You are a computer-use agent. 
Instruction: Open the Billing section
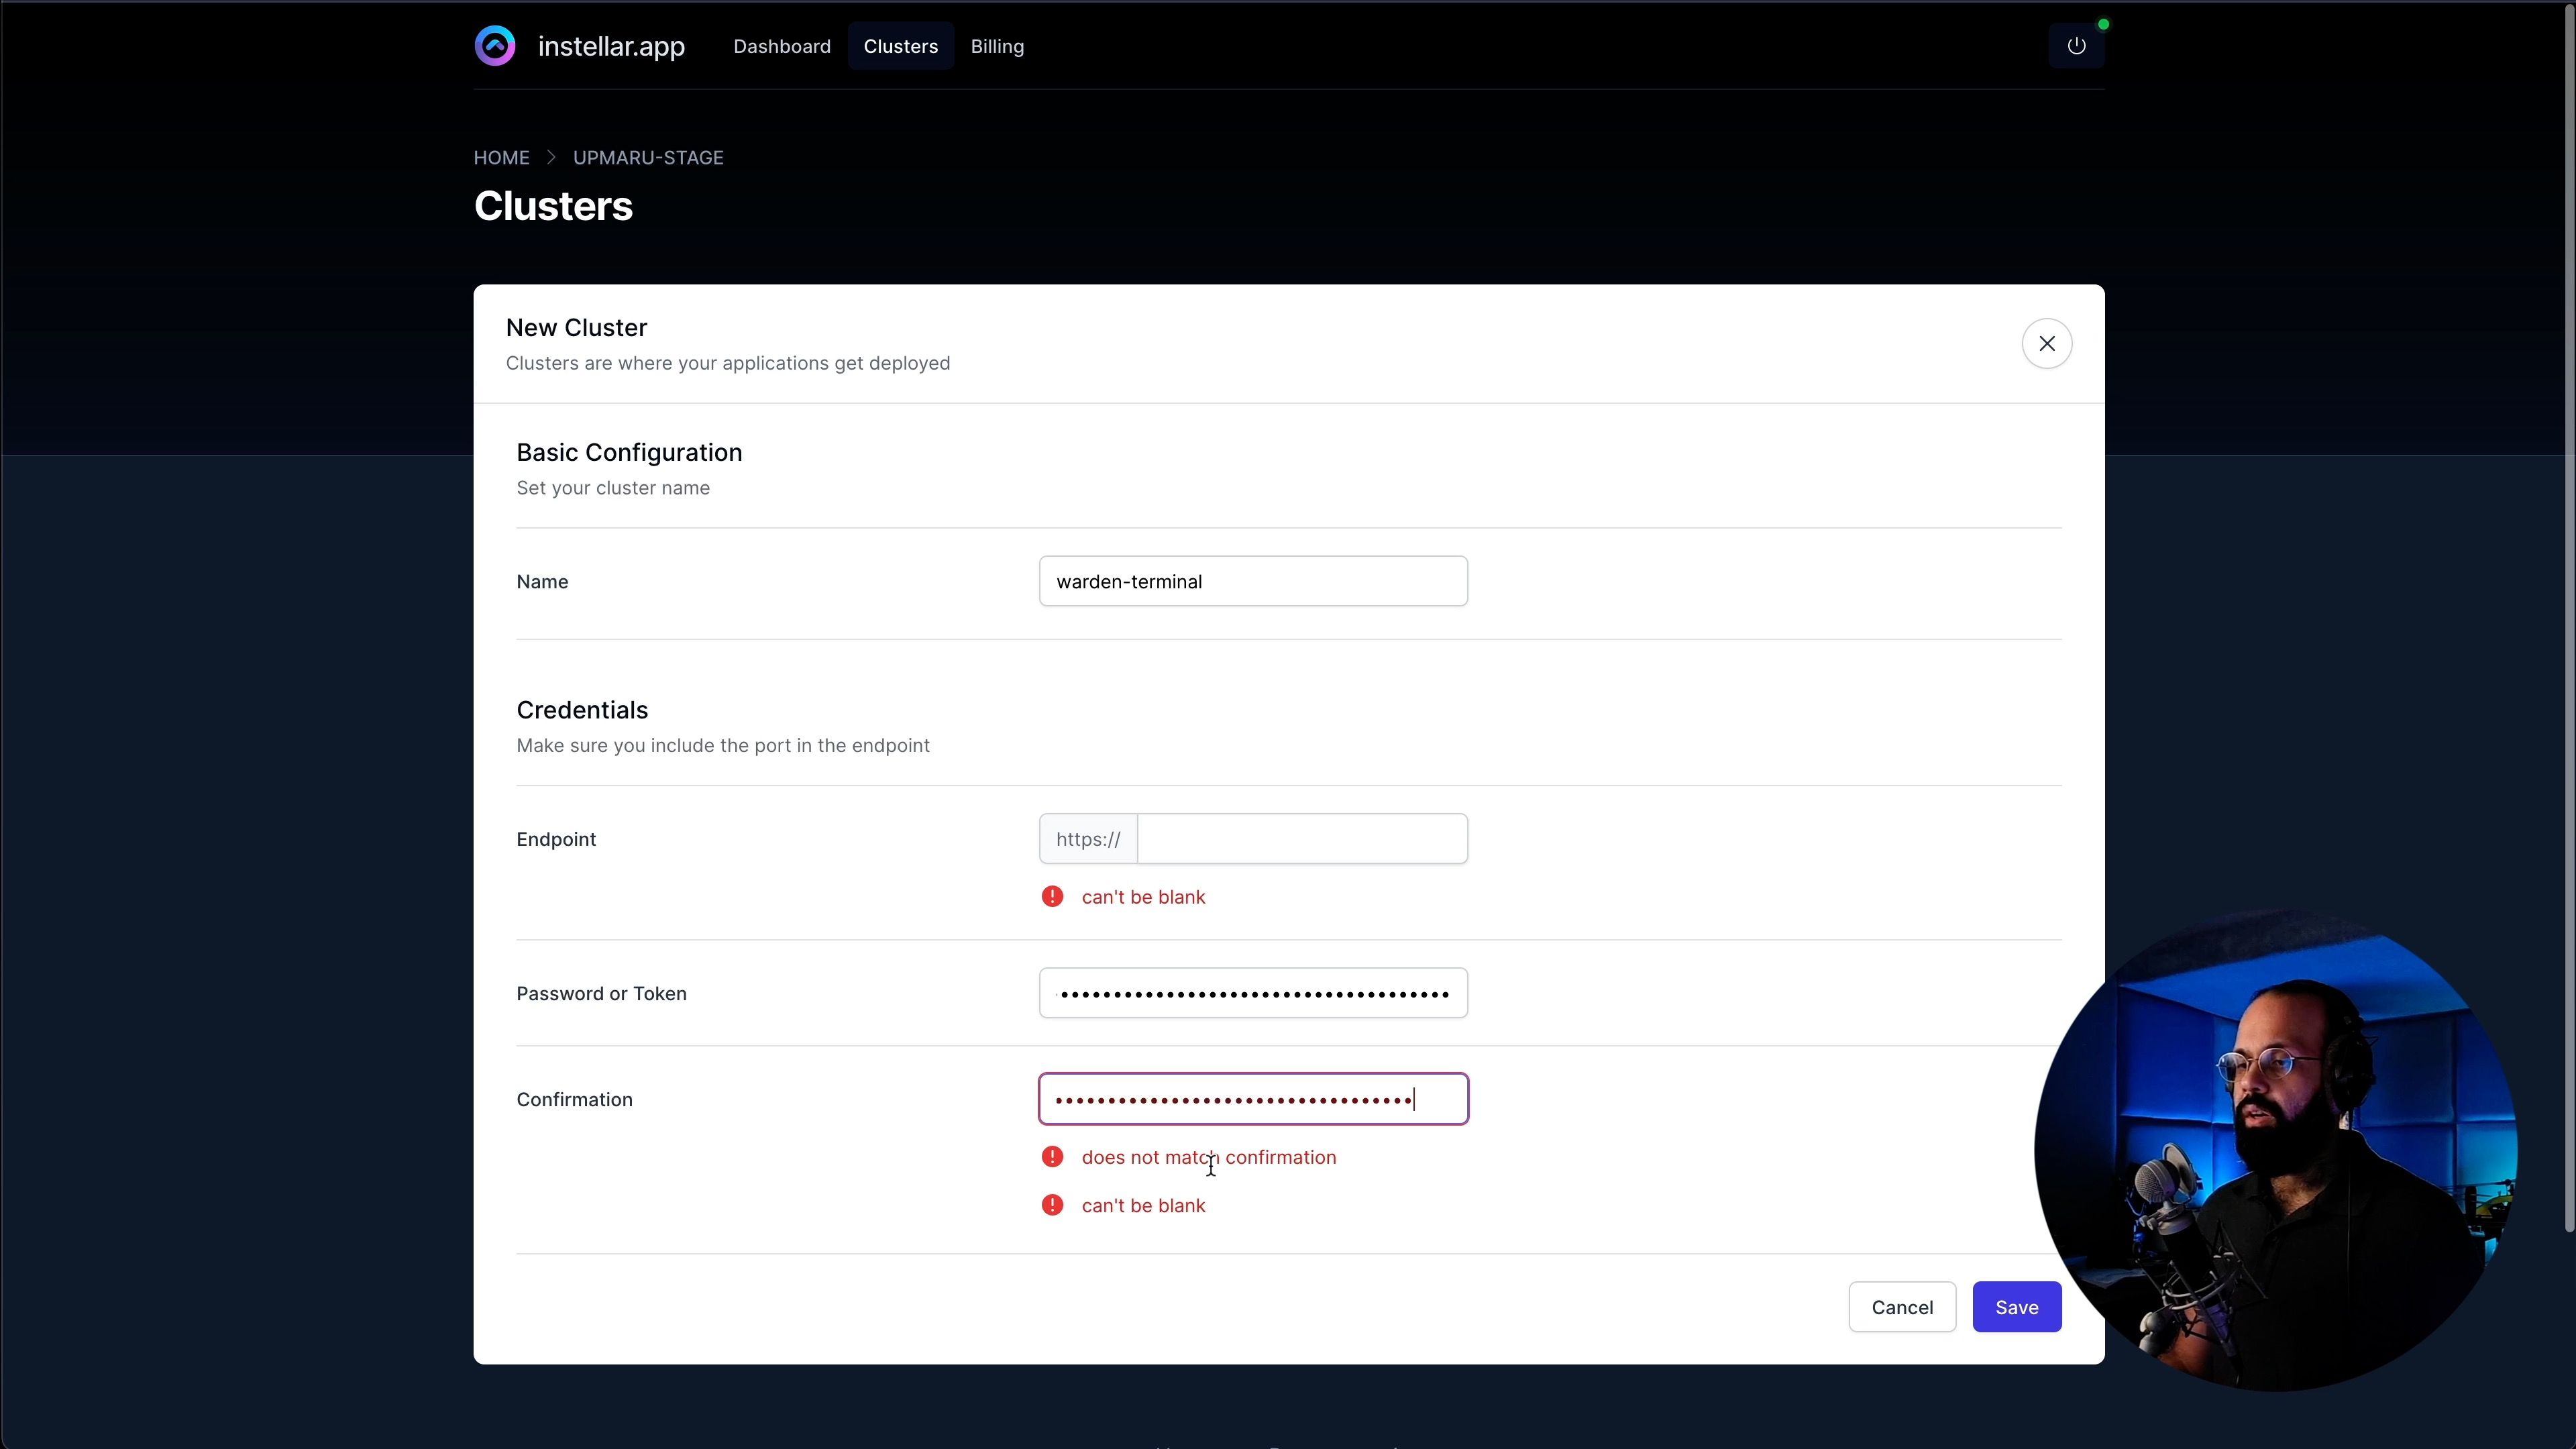click(996, 46)
